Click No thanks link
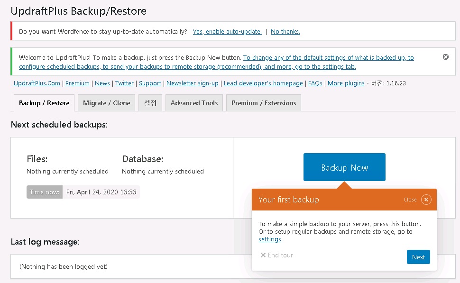The width and height of the screenshot is (460, 283). [x=285, y=31]
